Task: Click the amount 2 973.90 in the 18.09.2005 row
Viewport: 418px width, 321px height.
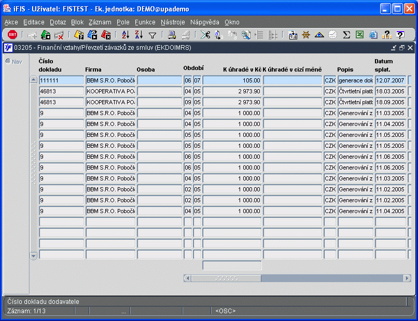Action: pos(232,102)
